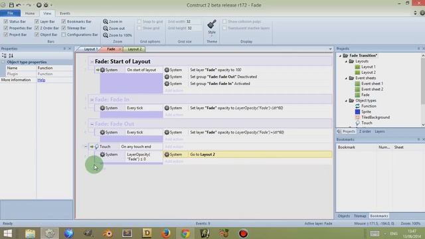This screenshot has height=239, width=425.
Task: Toggle the Bookmarks Bar checkbox
Action: (x=64, y=21)
